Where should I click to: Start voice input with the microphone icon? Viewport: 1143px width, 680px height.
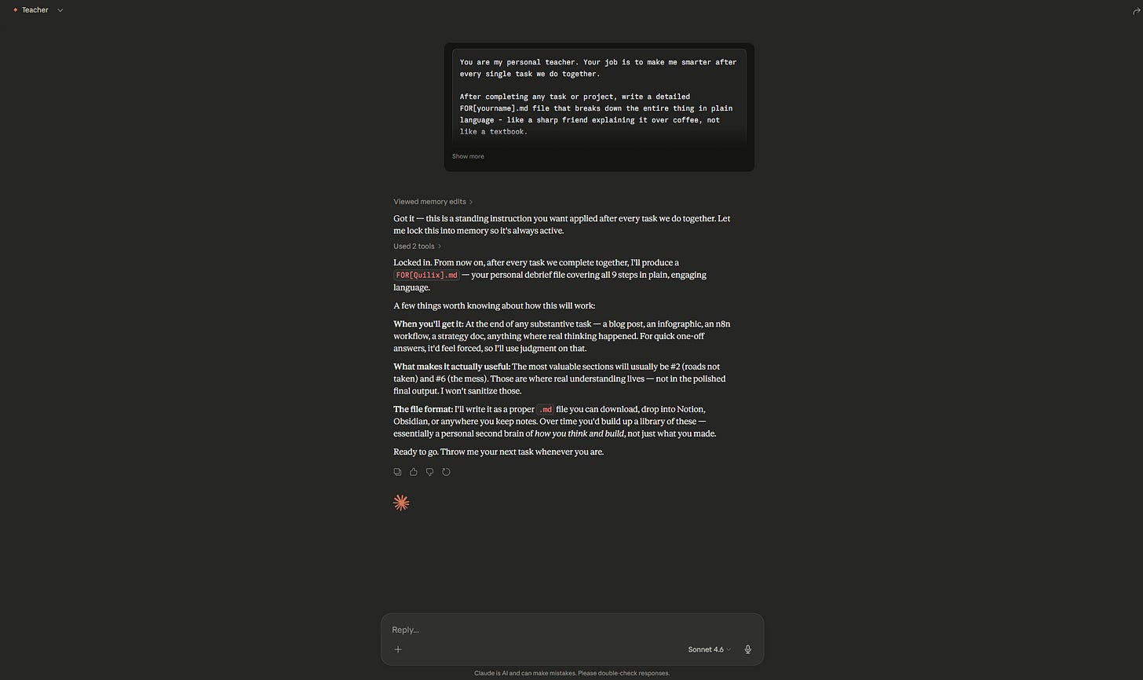(747, 649)
